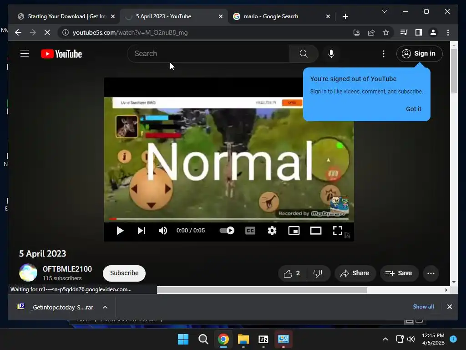Open taskbar volume control
This screenshot has width=466, height=350.
[x=411, y=339]
